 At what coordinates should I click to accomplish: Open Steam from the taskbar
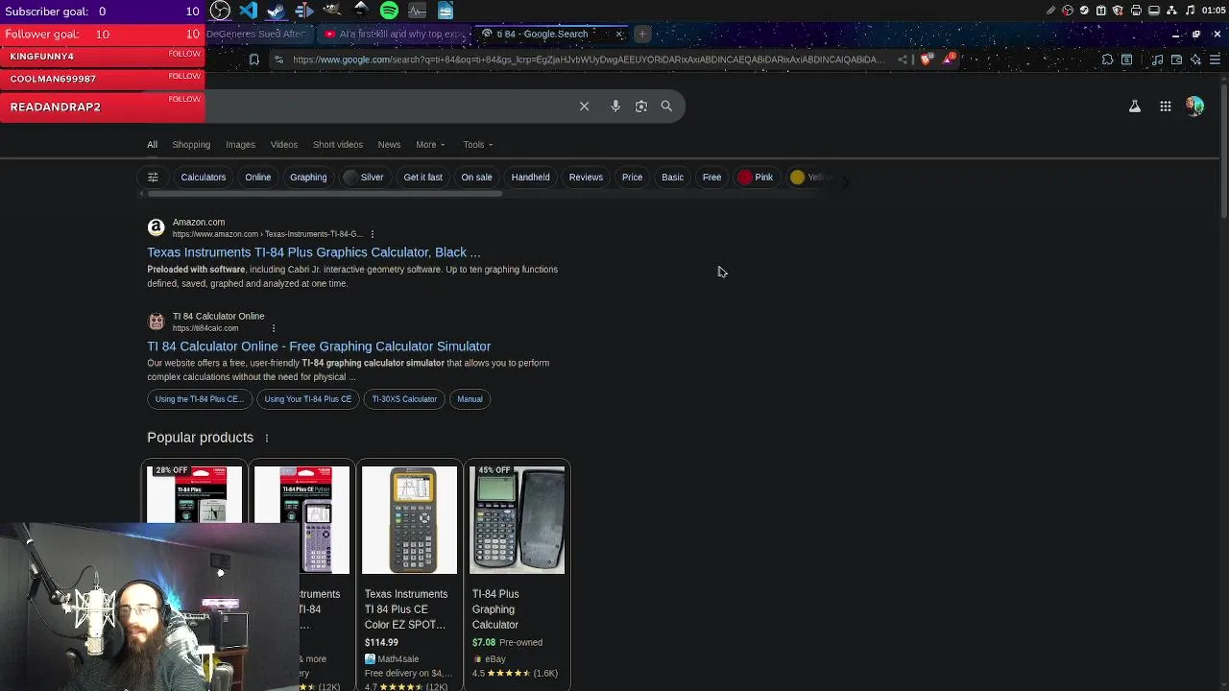tap(276, 11)
